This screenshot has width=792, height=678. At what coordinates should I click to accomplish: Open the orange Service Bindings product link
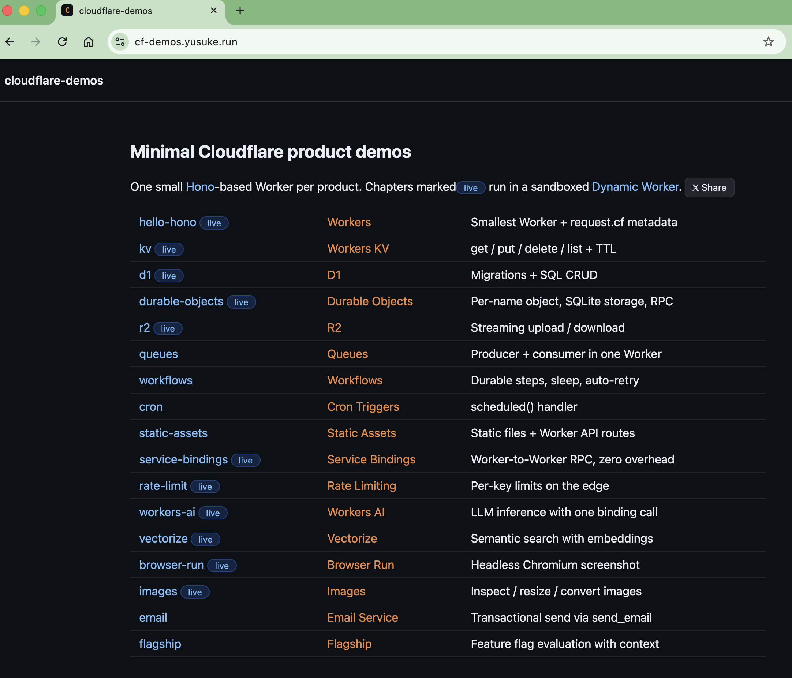point(371,460)
